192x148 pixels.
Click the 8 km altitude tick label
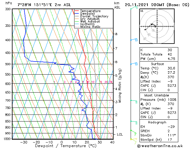click(116, 34)
